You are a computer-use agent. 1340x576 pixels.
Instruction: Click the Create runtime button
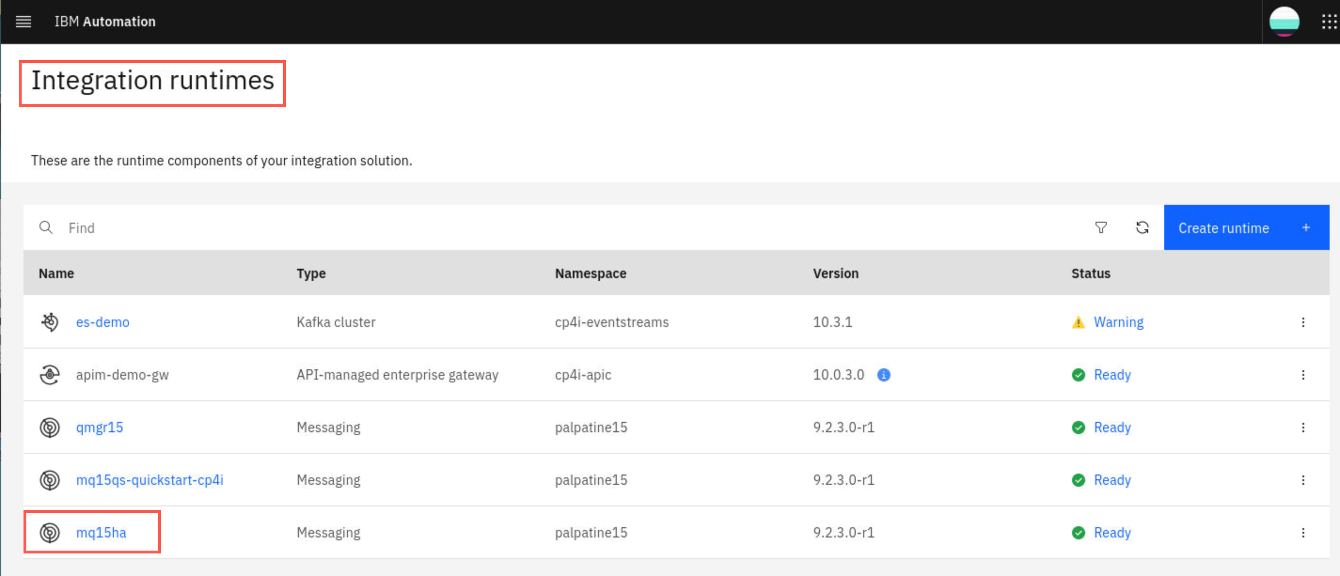tap(1246, 228)
